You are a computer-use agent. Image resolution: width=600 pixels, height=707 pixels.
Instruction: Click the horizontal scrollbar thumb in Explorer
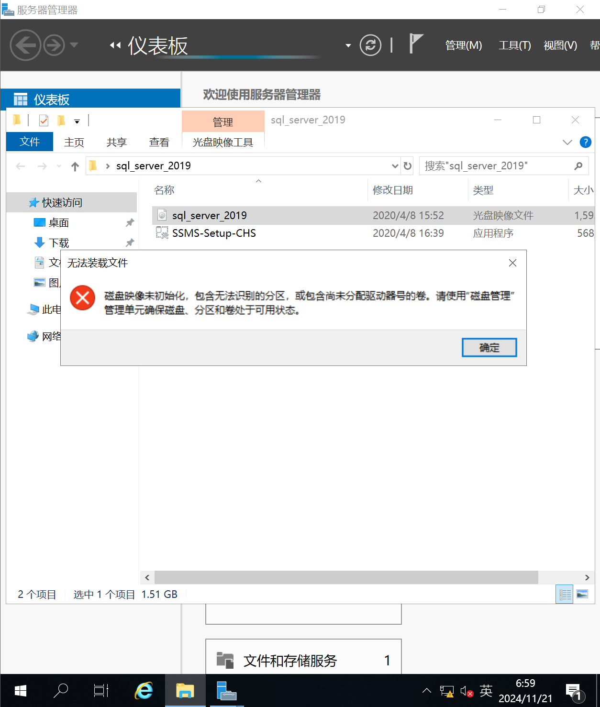click(x=346, y=577)
